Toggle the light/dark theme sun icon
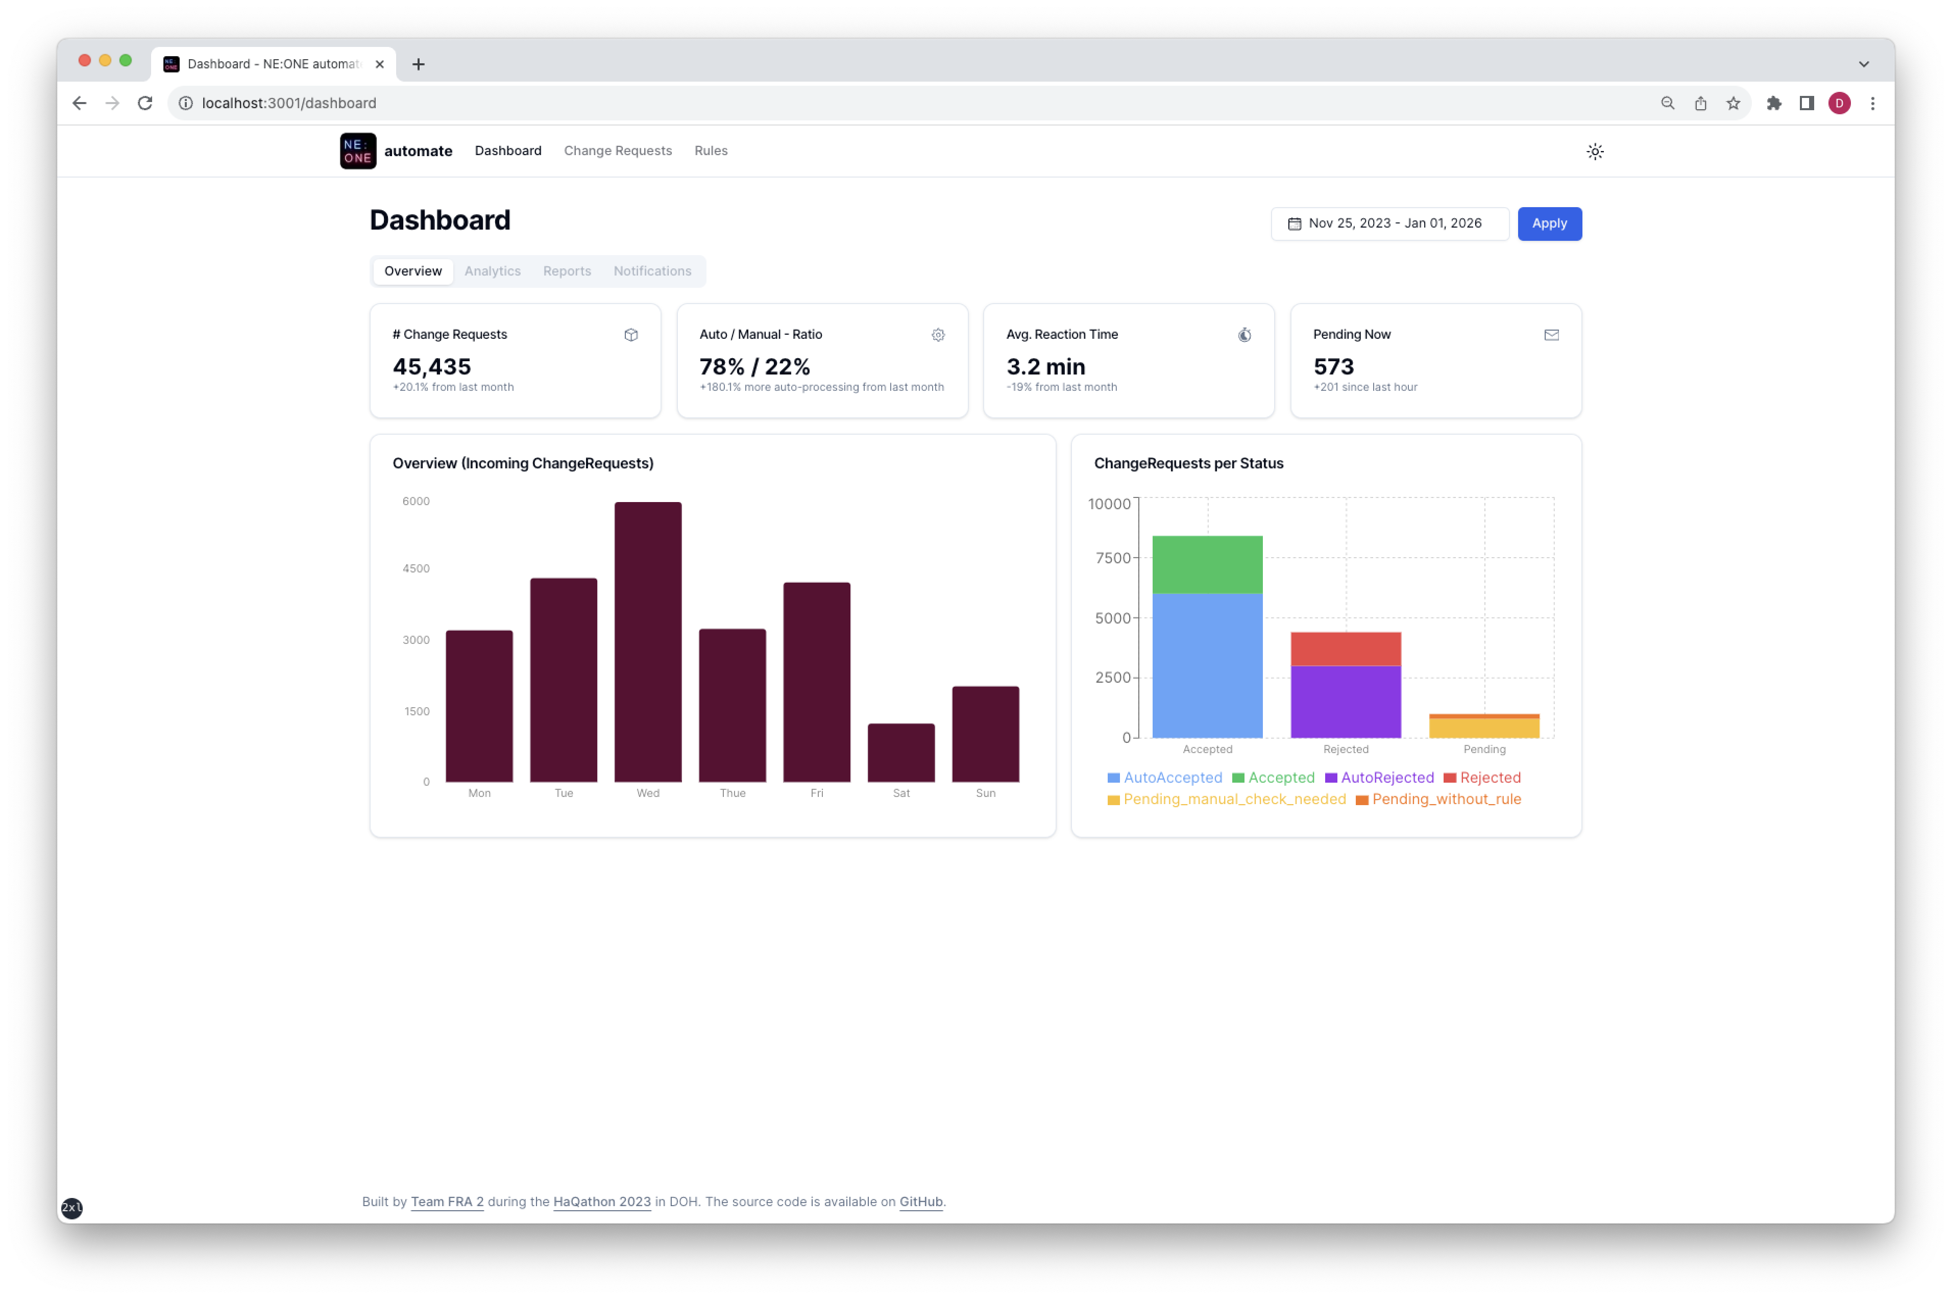This screenshot has height=1299, width=1952. point(1594,152)
